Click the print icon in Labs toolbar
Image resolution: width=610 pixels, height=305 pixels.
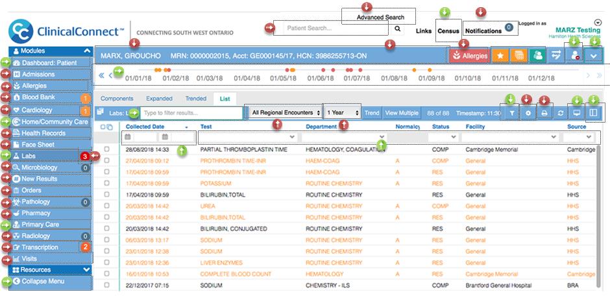(x=545, y=113)
